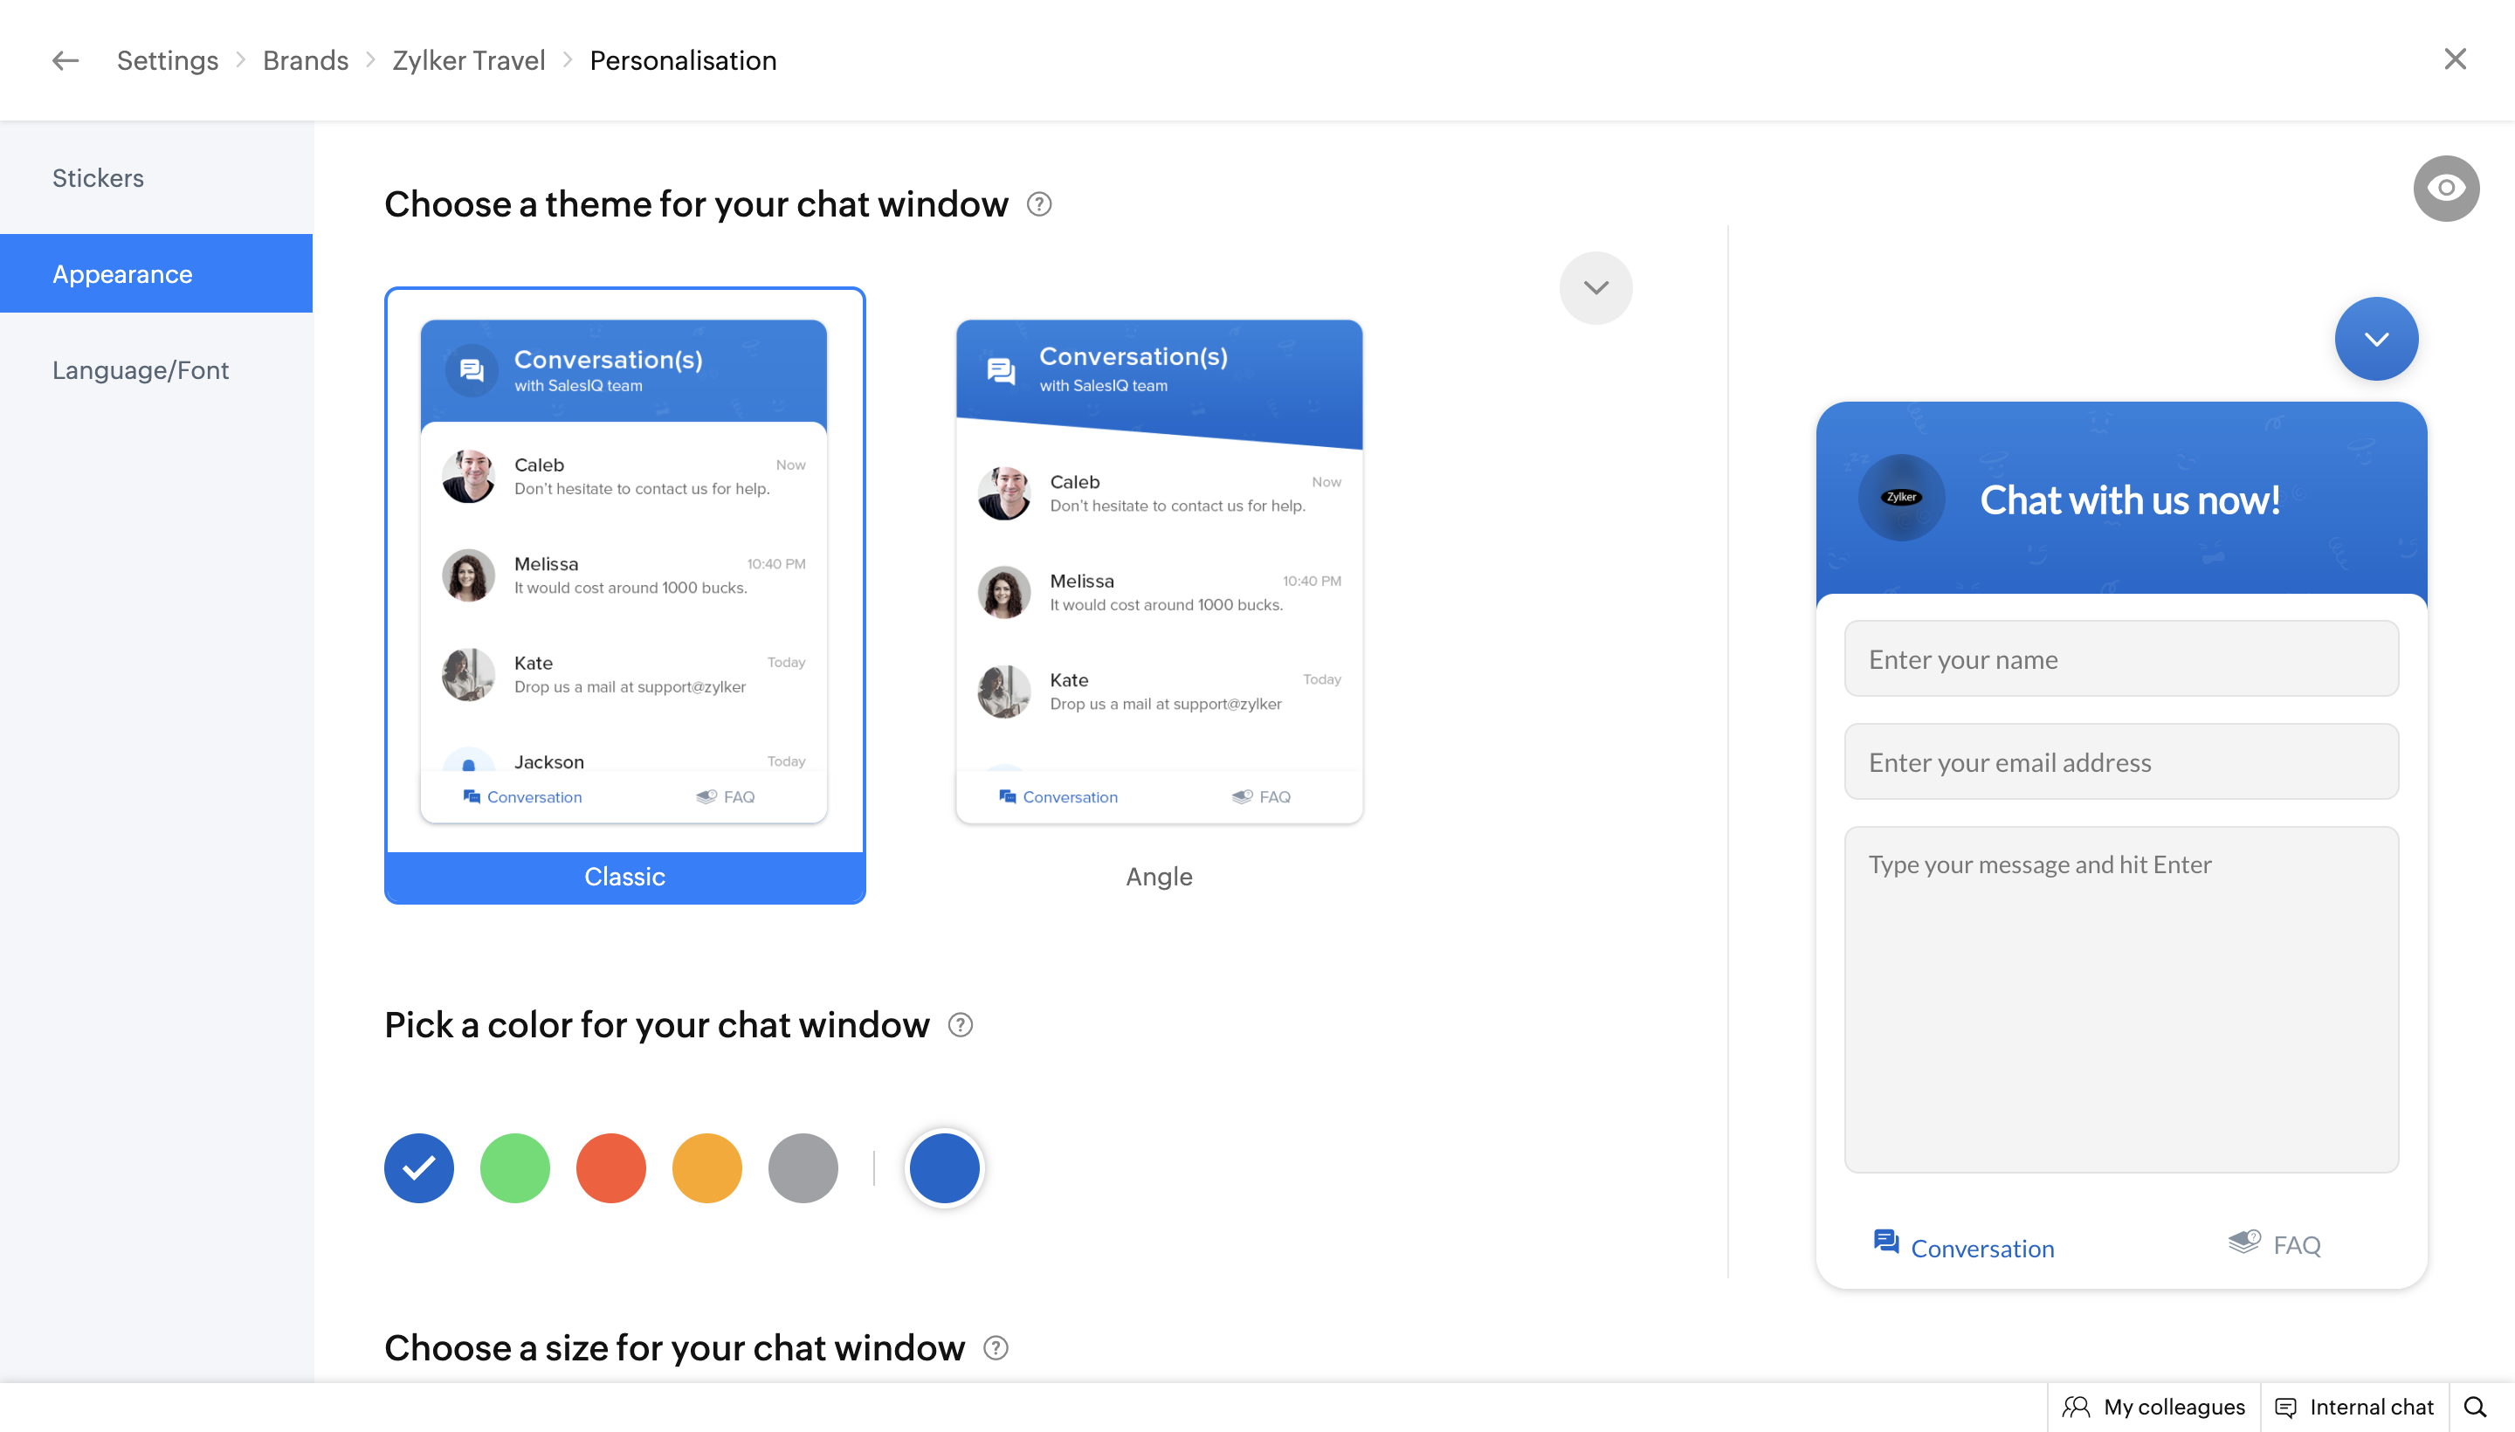Screen dimensions: 2515x1432
Task: Toggle the preview eye icon
Action: coord(2445,188)
